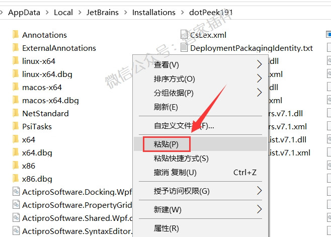Click 刷新(E) in the context menu
Screen dimensions: 331x237
pyautogui.click(x=201, y=107)
